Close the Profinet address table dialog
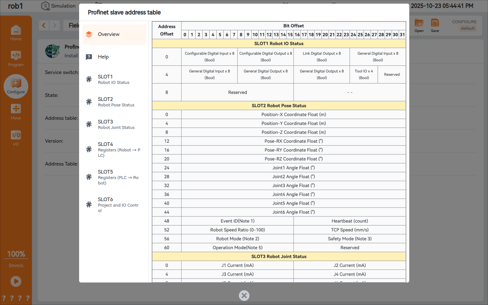The height and width of the screenshot is (305, 488). point(244,296)
